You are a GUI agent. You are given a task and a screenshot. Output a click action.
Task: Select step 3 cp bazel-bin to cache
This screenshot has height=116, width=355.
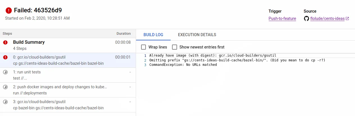point(67,105)
